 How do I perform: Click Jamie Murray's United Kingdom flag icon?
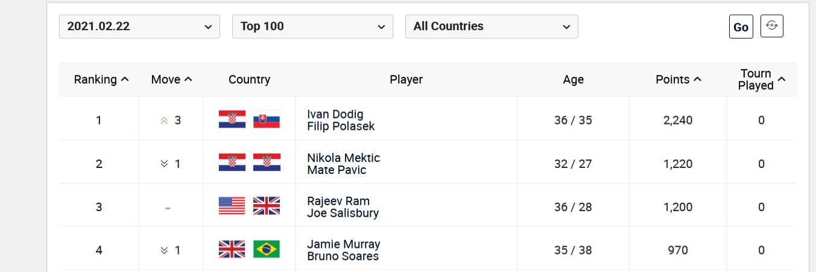232,249
